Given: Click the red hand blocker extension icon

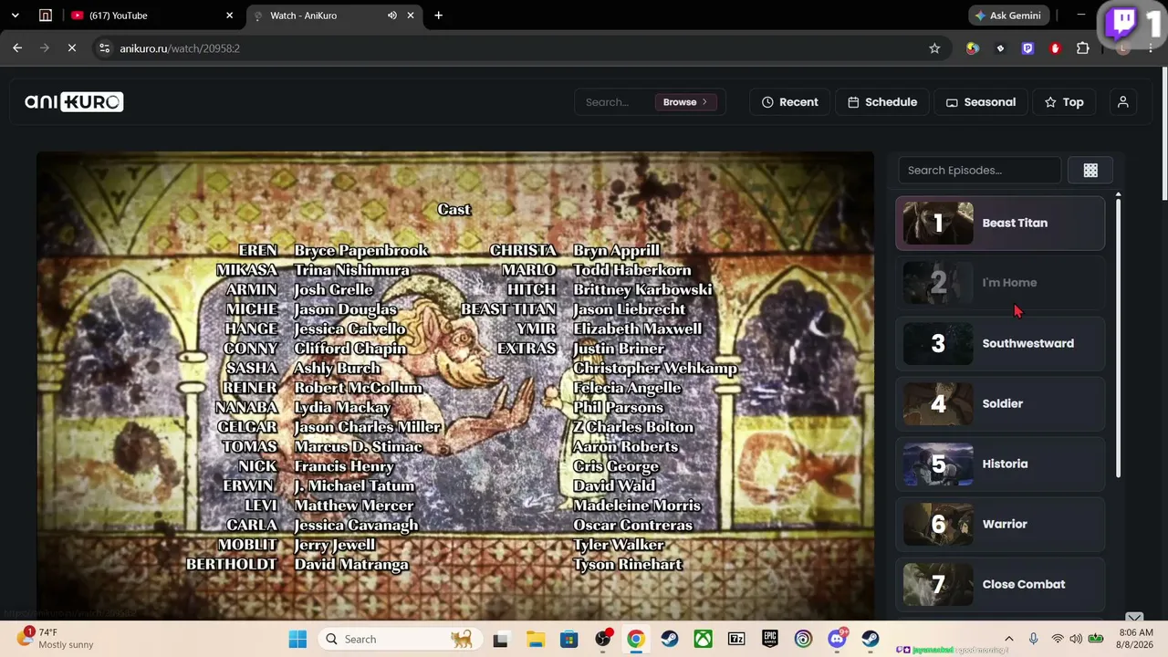Looking at the screenshot, I should pos(1056,48).
